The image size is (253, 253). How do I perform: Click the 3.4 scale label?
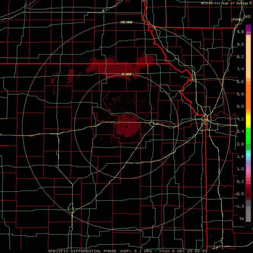pyautogui.click(x=240, y=132)
